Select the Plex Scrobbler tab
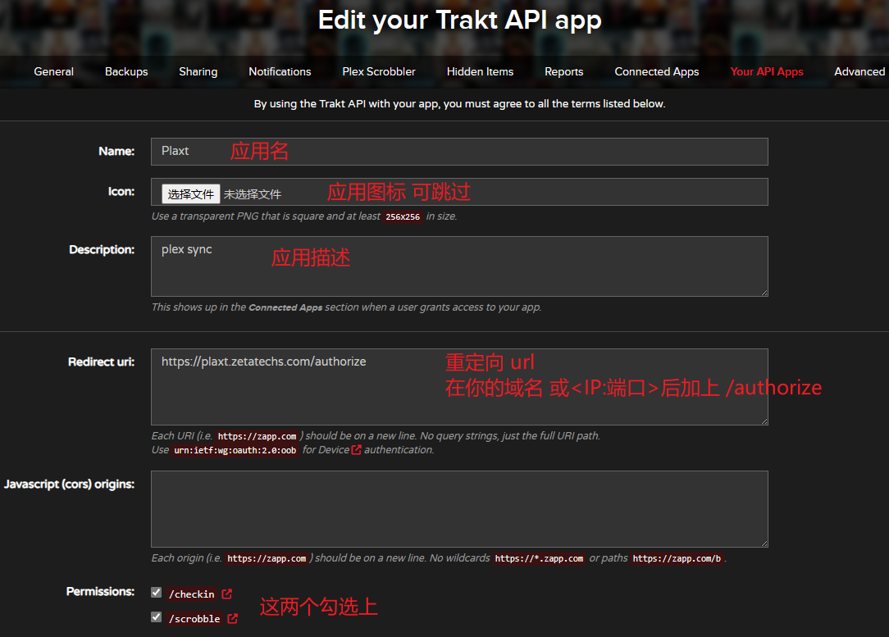 pyautogui.click(x=379, y=71)
